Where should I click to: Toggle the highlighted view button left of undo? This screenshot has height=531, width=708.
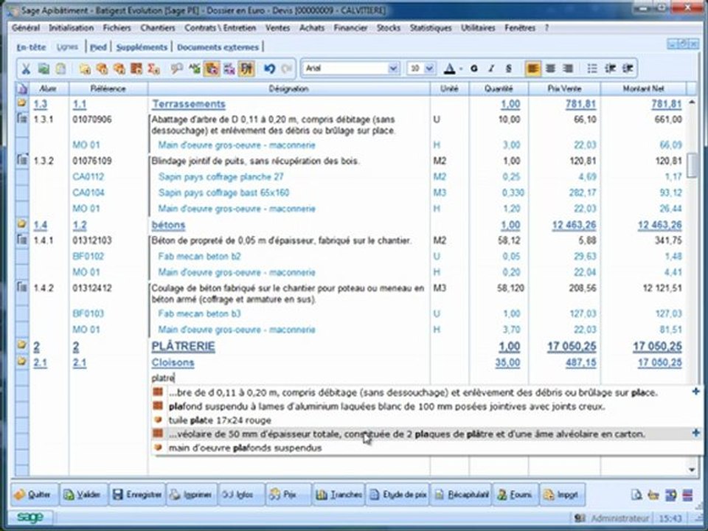[x=246, y=69]
